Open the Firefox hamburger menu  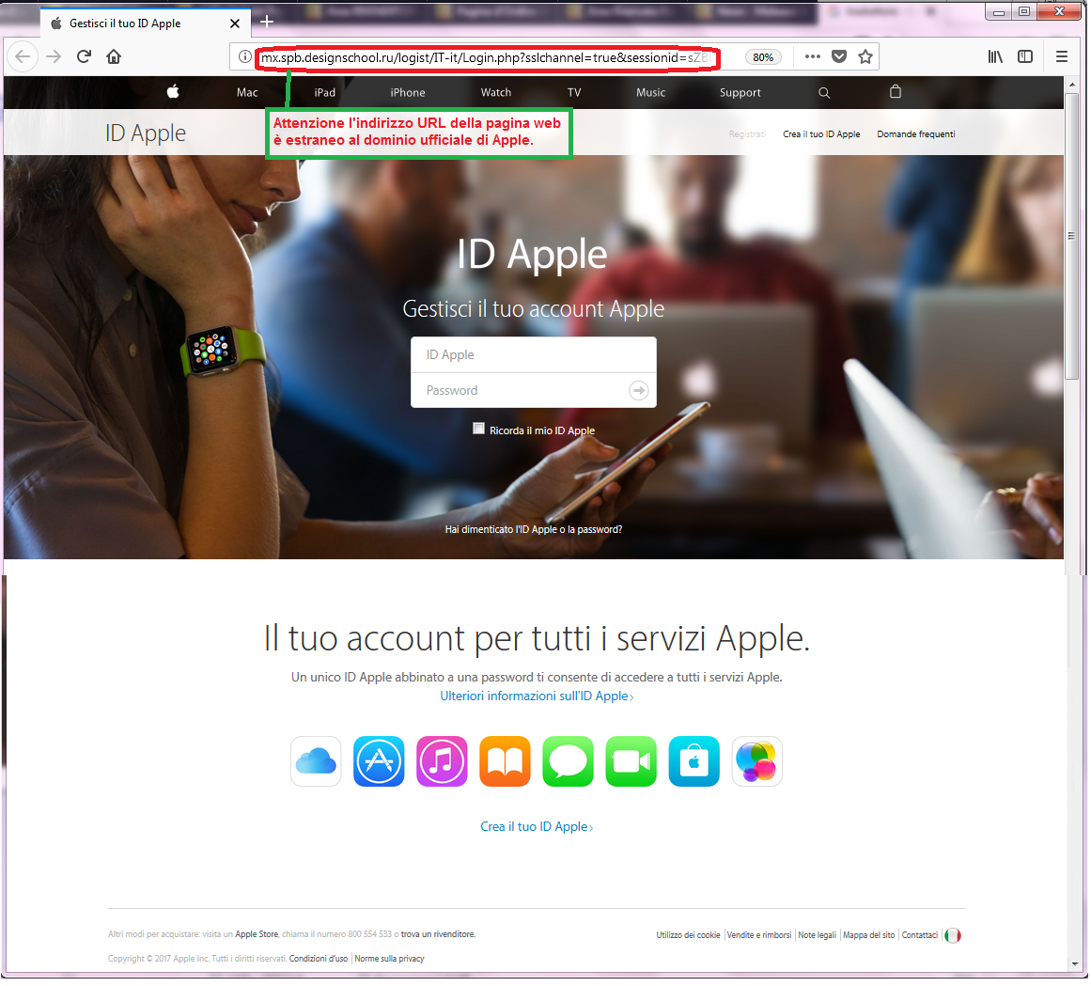click(x=1063, y=57)
